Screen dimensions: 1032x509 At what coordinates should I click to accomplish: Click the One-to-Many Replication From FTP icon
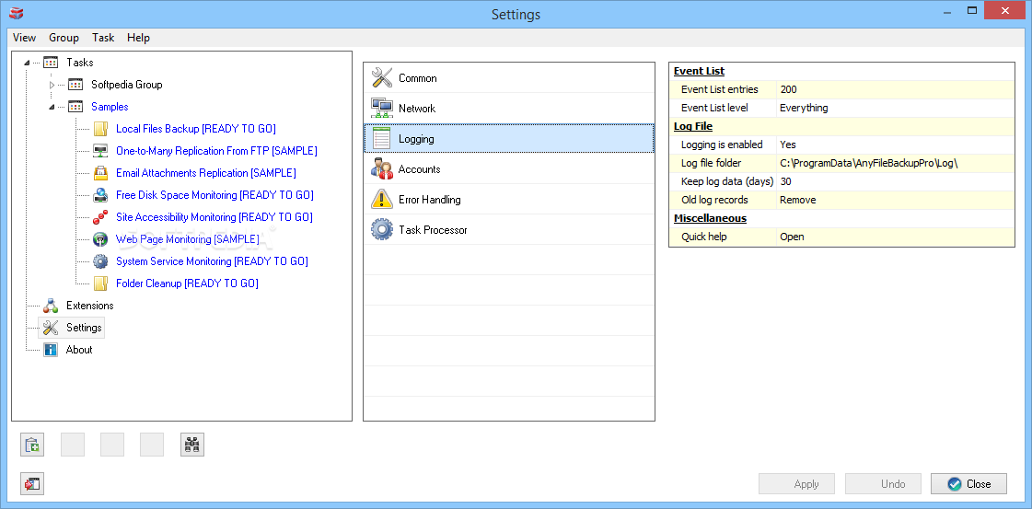[x=100, y=151]
